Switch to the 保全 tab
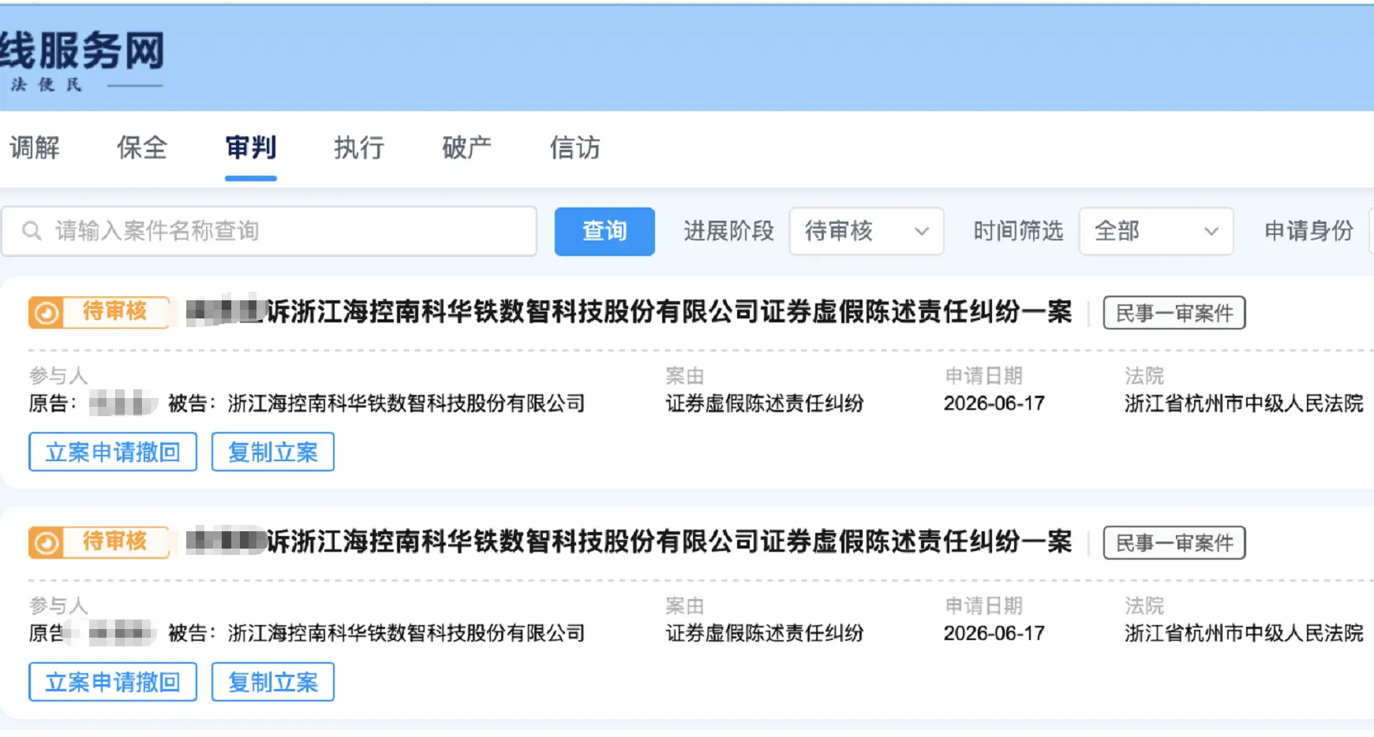Image resolution: width=1374 pixels, height=737 pixels. click(x=142, y=147)
